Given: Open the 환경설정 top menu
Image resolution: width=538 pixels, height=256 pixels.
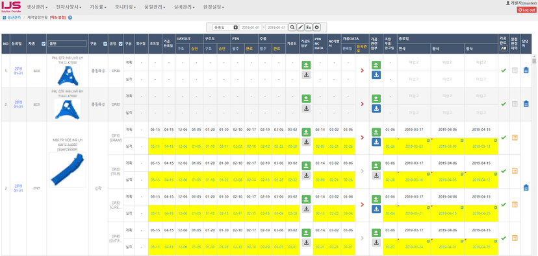Looking at the screenshot, I should (x=213, y=7).
